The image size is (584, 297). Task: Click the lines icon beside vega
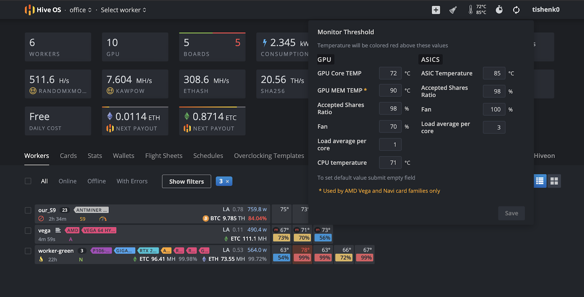pos(58,230)
